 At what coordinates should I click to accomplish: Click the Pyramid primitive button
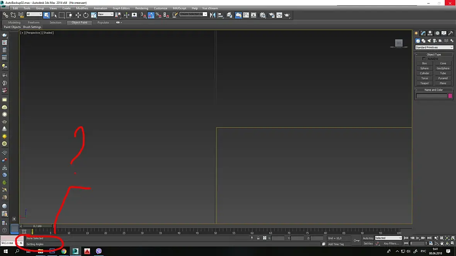[443, 78]
